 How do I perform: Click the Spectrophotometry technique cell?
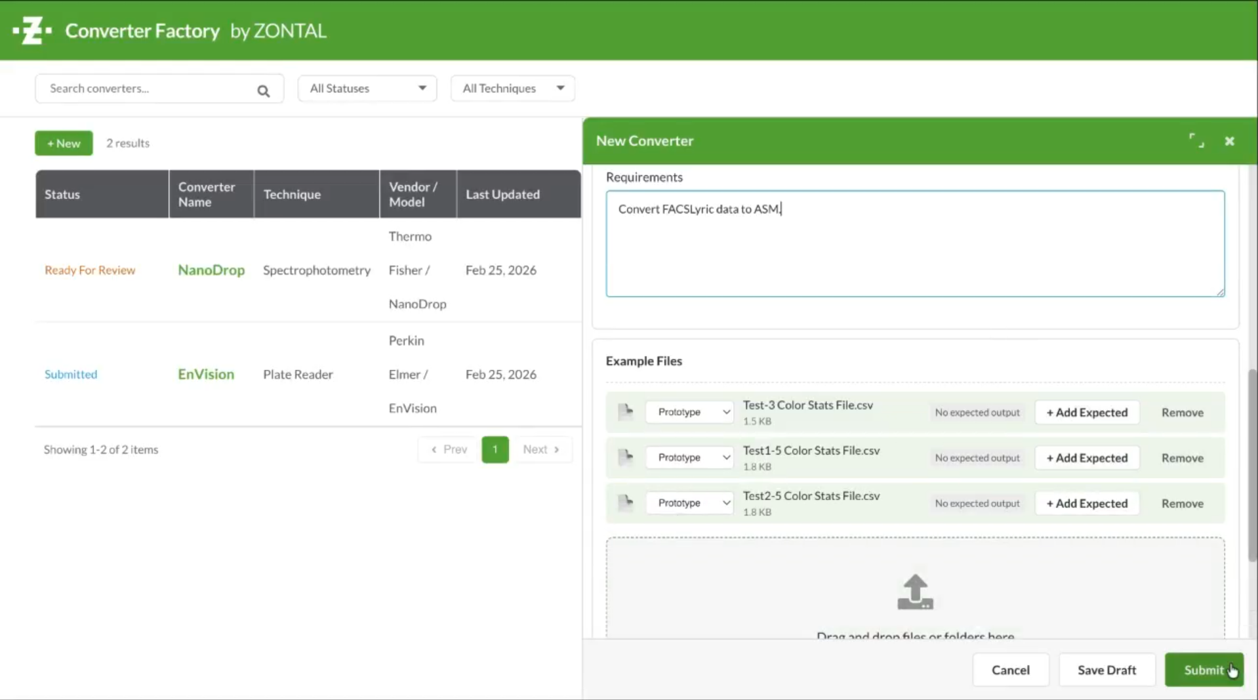(x=317, y=270)
